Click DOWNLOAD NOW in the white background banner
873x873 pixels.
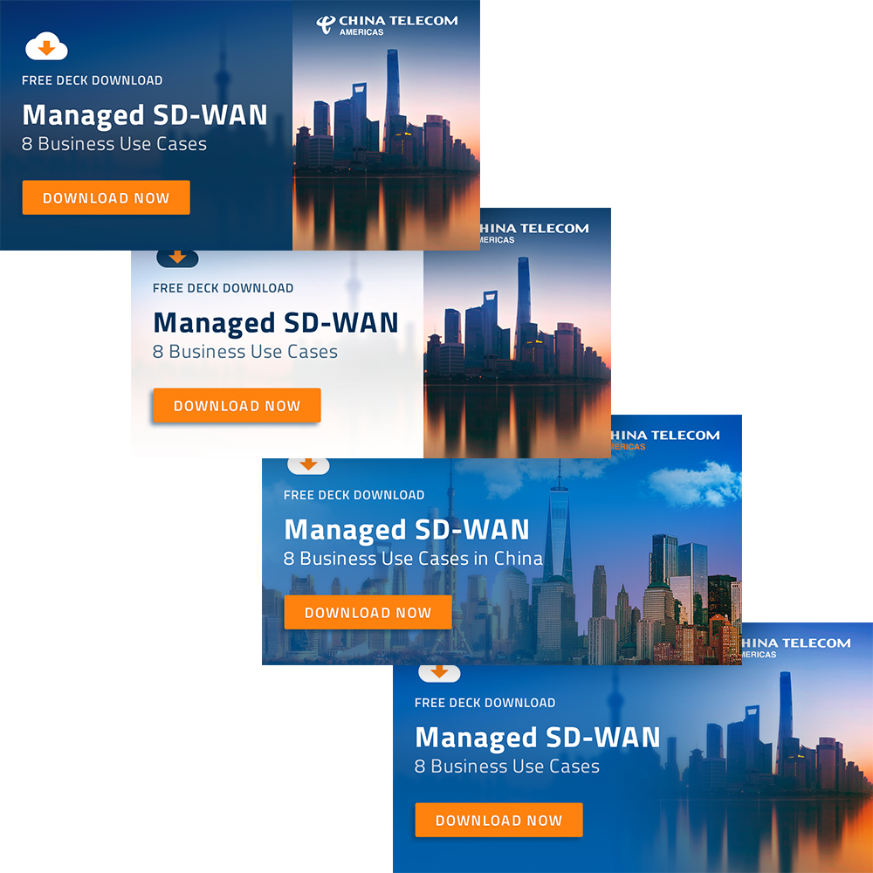(237, 405)
